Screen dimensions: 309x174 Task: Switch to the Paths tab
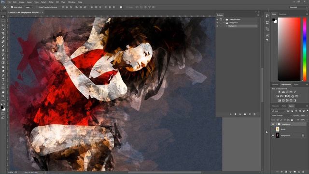click(284, 106)
